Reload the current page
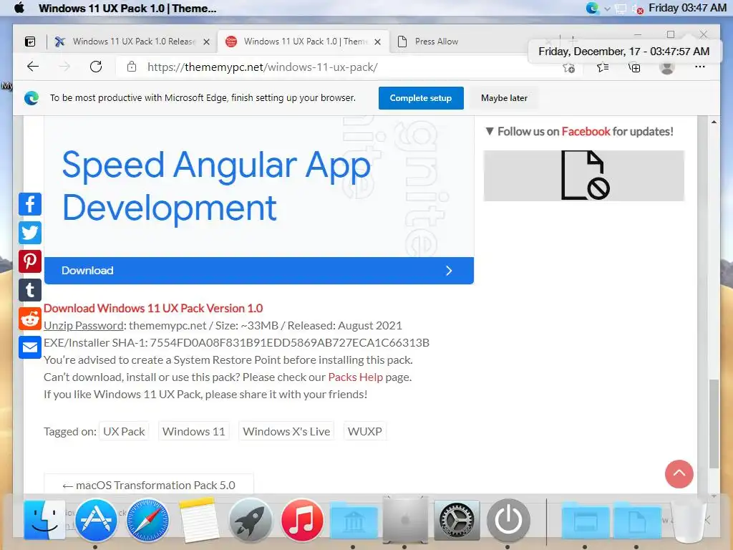The height and width of the screenshot is (550, 733). [x=96, y=67]
